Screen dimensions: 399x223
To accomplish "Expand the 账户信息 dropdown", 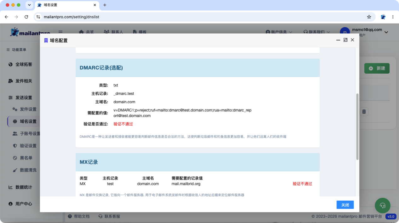I will 279,32.
